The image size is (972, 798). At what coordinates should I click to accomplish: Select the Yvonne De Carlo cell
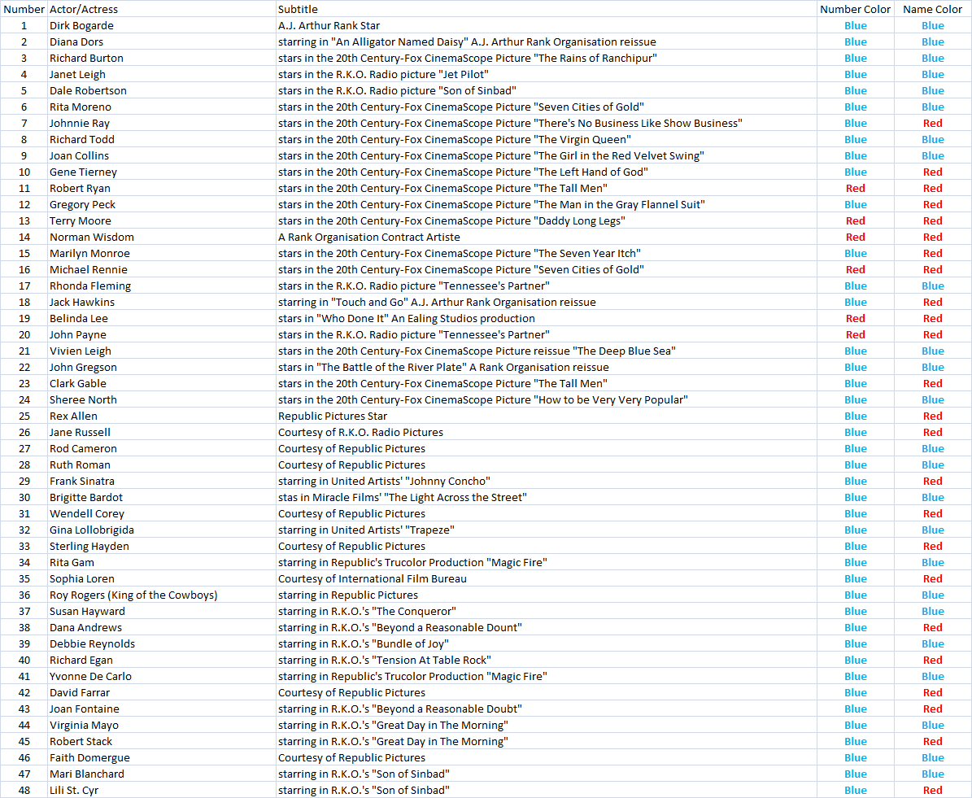pos(162,677)
